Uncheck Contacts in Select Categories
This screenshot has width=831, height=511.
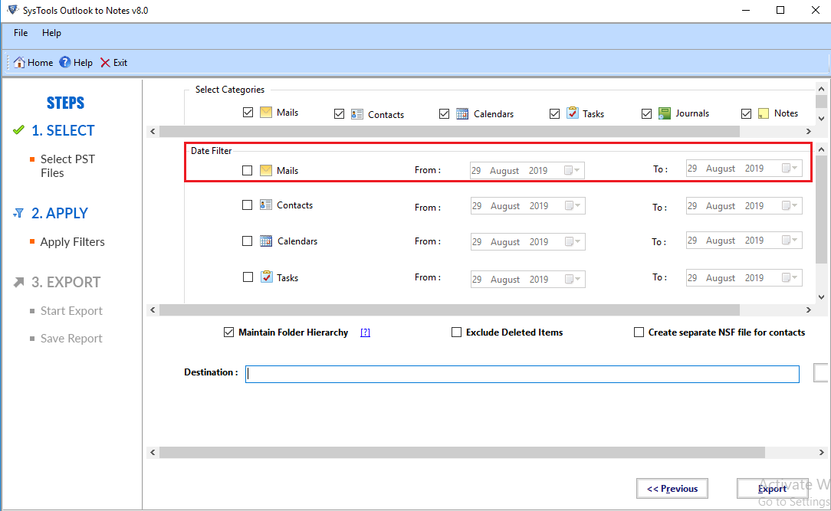(x=339, y=114)
